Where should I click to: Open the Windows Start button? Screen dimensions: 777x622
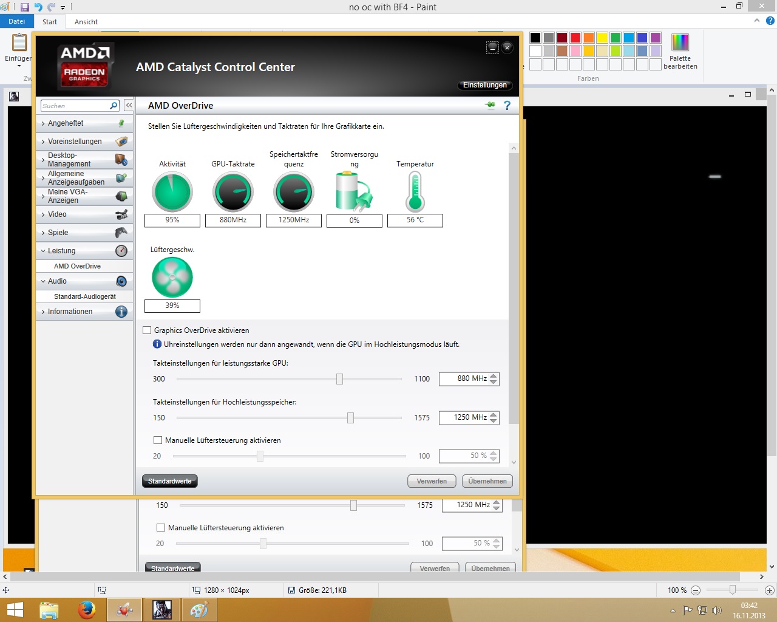15,610
